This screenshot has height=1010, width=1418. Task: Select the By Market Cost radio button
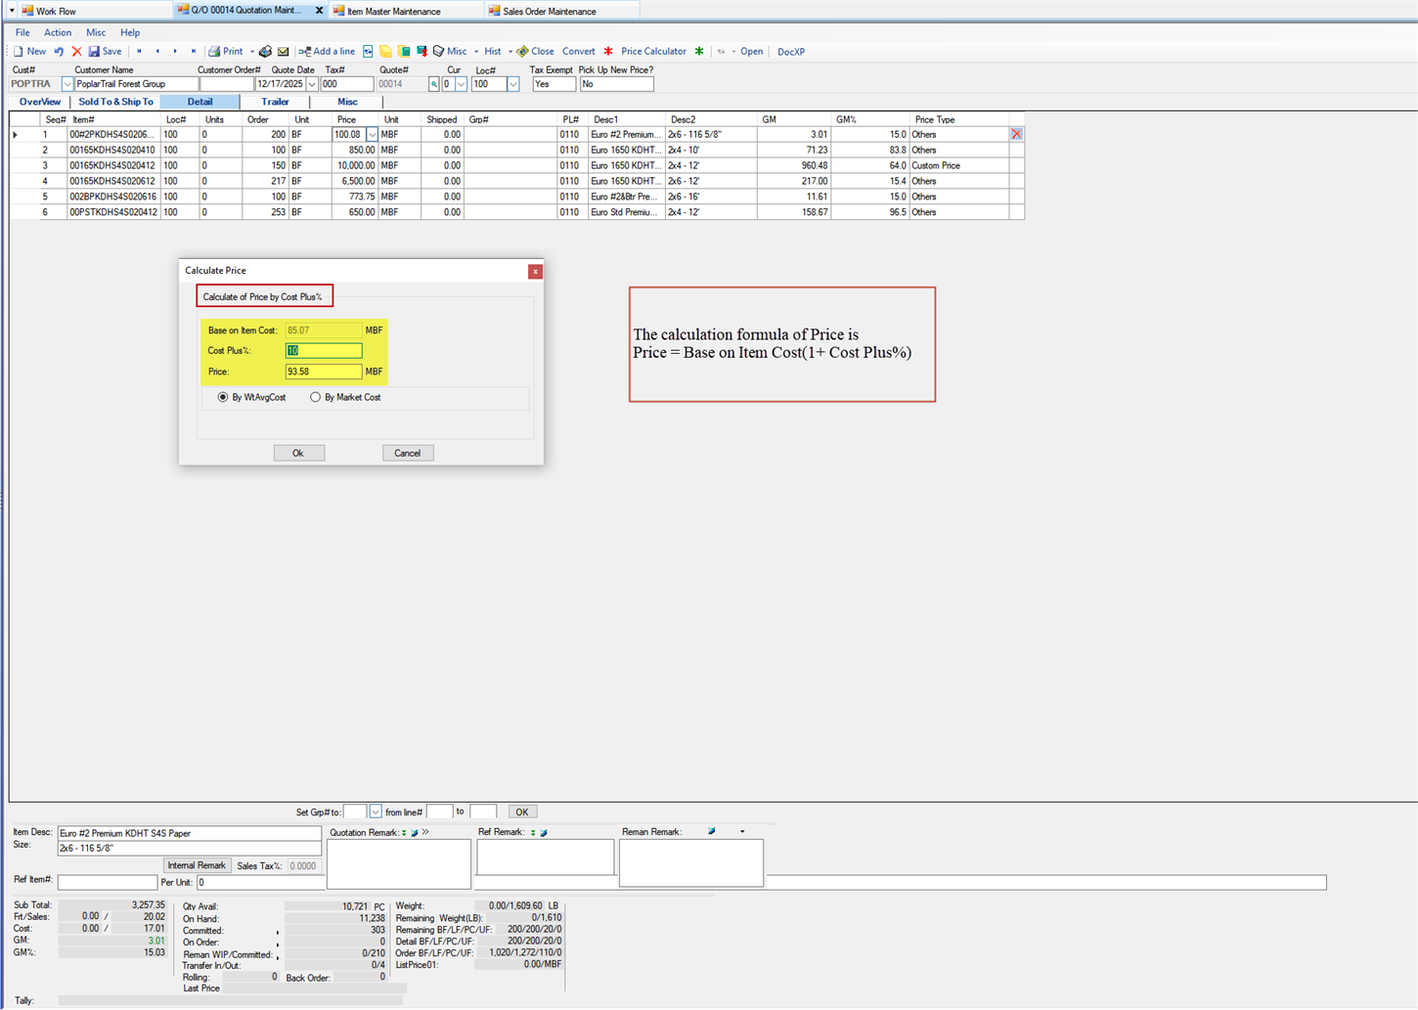click(315, 397)
